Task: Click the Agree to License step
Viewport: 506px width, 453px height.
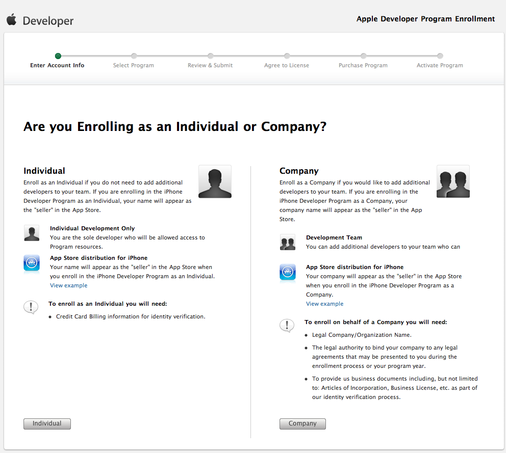Action: click(287, 65)
